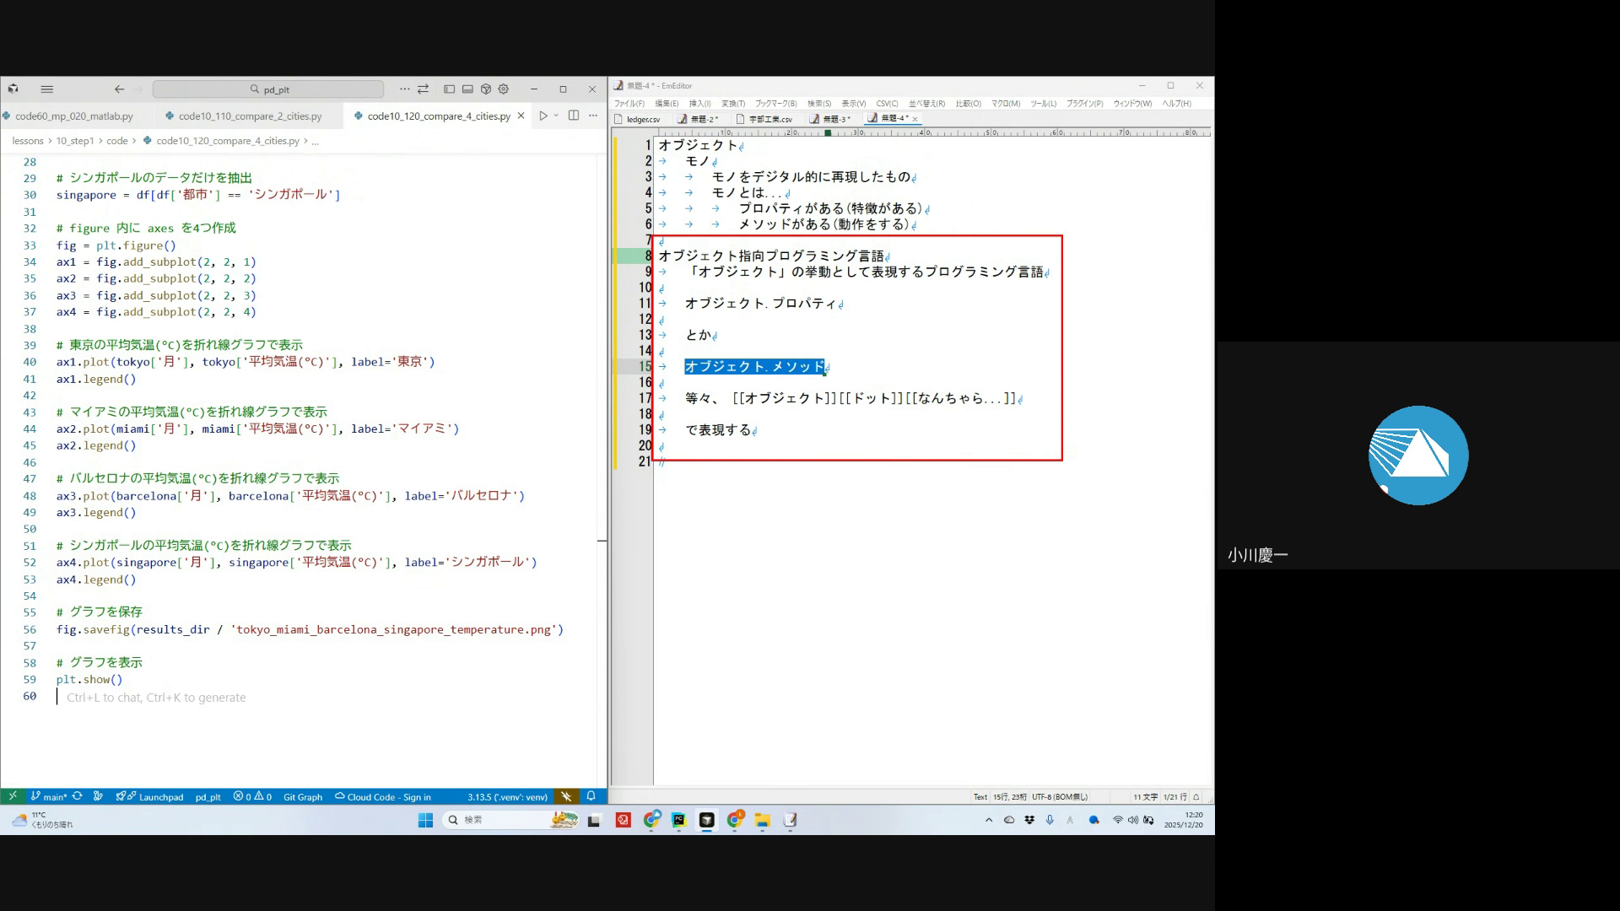
Task: Click the hamburger menu icon
Action: pos(47,89)
